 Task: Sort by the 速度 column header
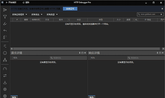tap(128, 20)
